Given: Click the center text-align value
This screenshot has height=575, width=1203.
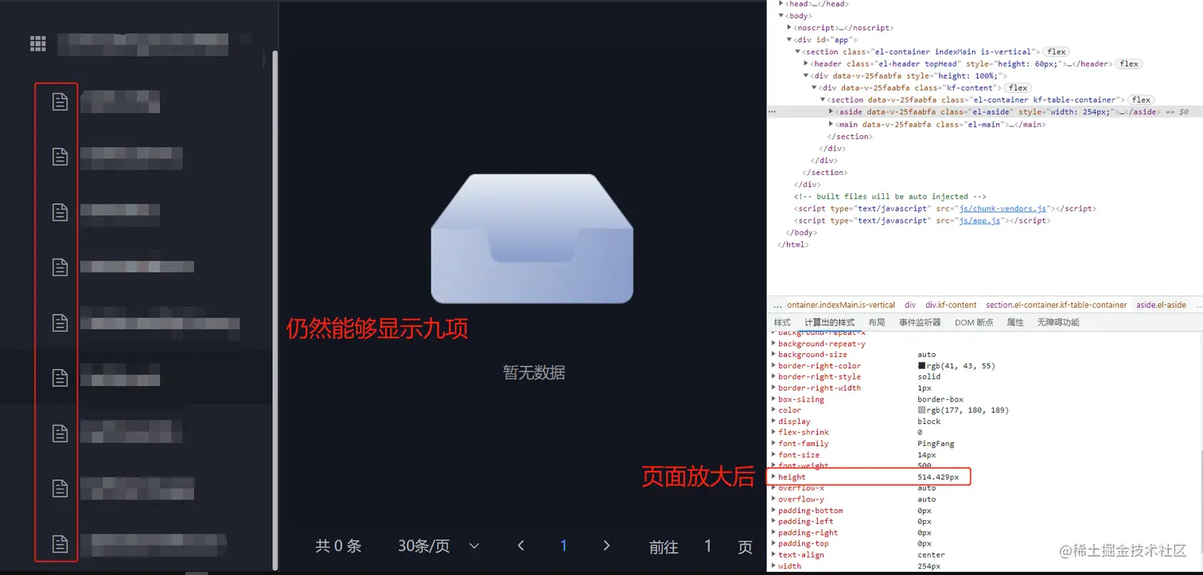Looking at the screenshot, I should click(x=931, y=555).
